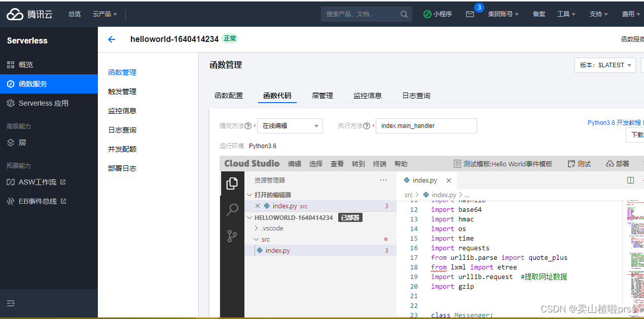The height and width of the screenshot is (319, 644).
Task: Open Python3.6 开发教程 link
Action: [x=614, y=123]
